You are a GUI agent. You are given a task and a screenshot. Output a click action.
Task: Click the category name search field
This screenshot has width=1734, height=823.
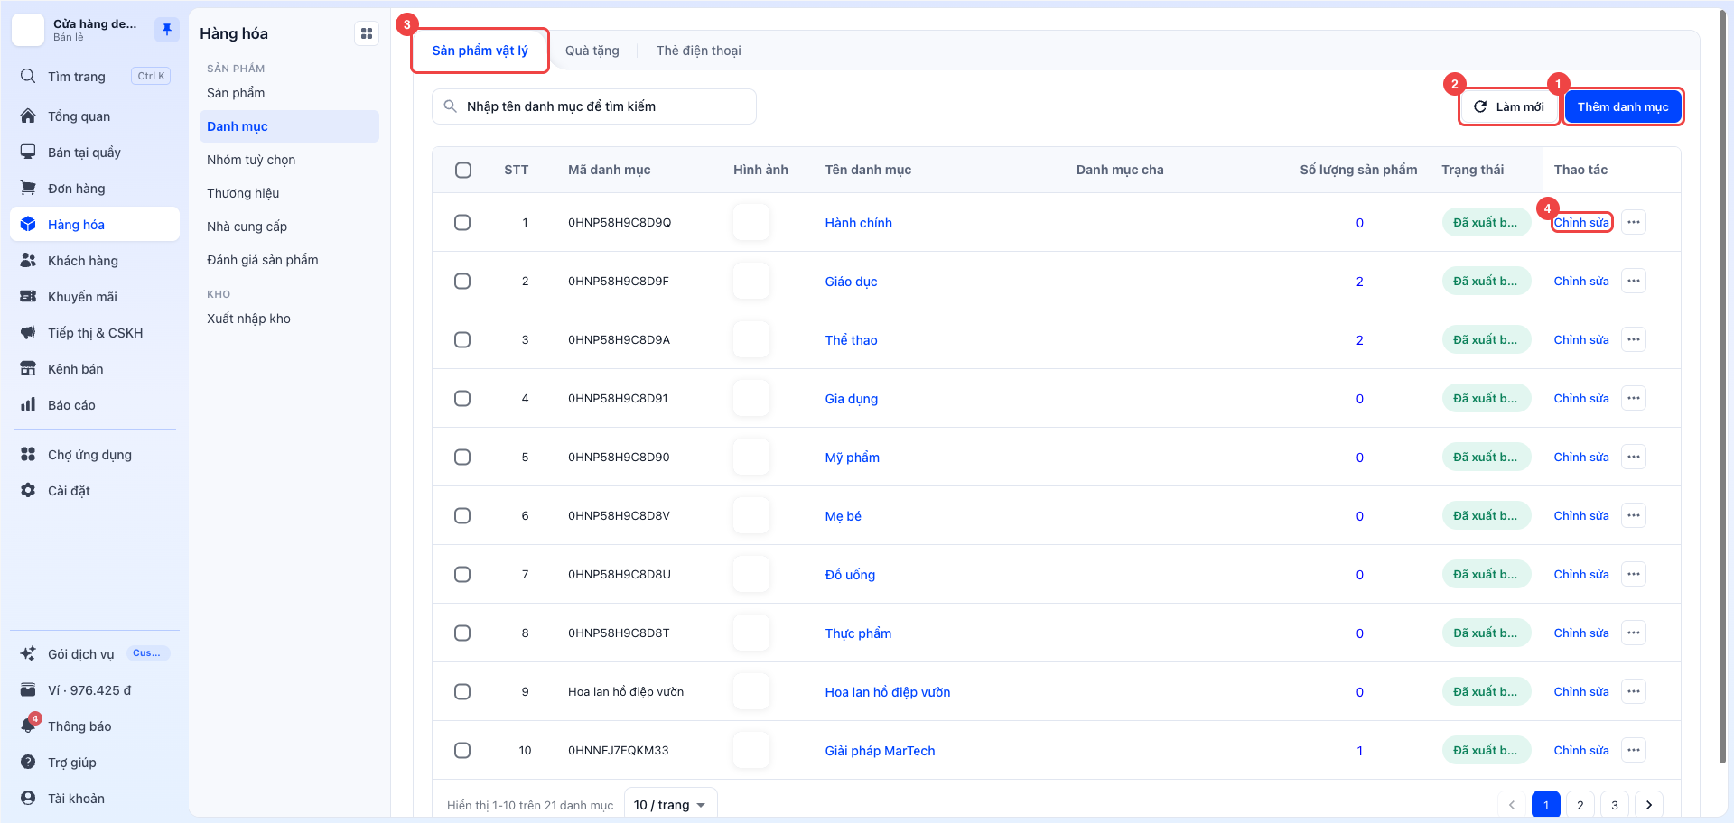pyautogui.click(x=594, y=106)
